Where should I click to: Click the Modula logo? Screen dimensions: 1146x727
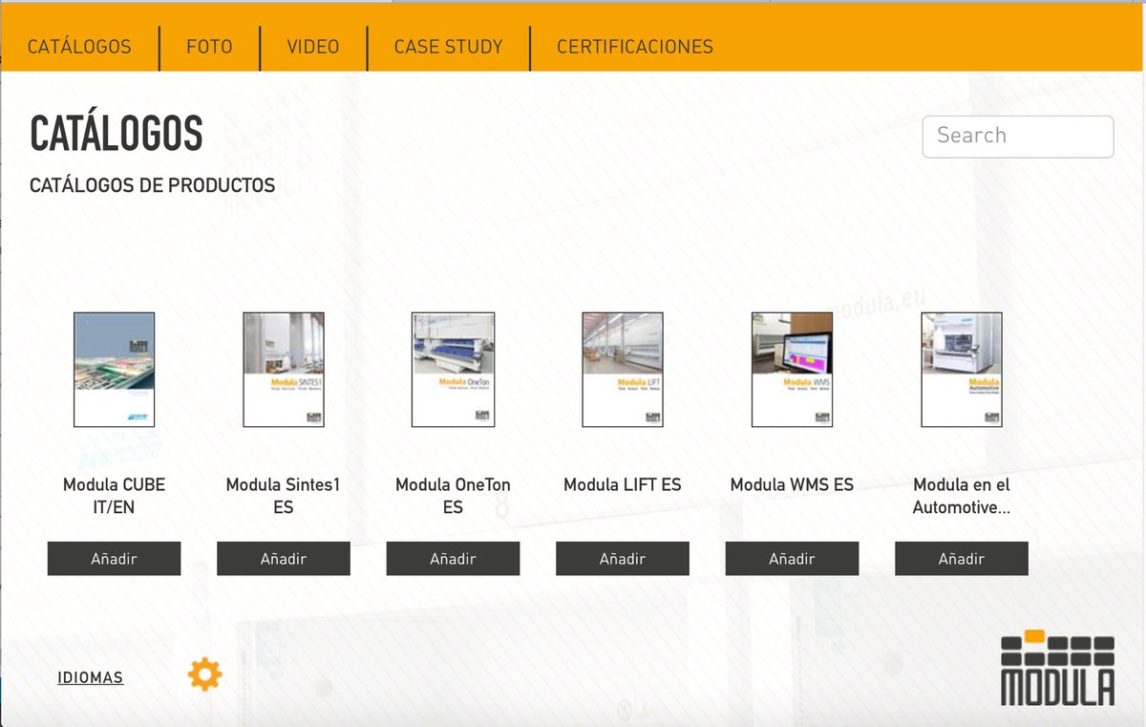pyautogui.click(x=1057, y=668)
